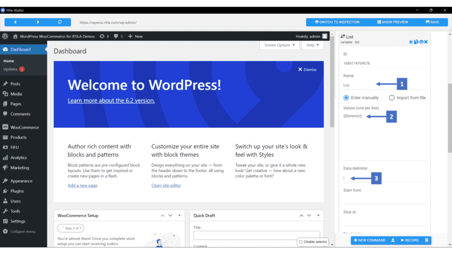The height and width of the screenshot is (254, 452).
Task: Click the admin avatar next to Howdy
Action: point(324,36)
